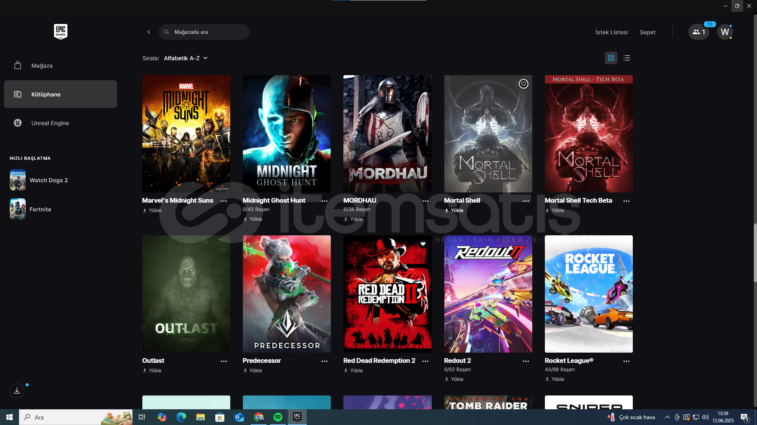Open options menu for Mortal Shell
The width and height of the screenshot is (757, 425).
pos(526,201)
